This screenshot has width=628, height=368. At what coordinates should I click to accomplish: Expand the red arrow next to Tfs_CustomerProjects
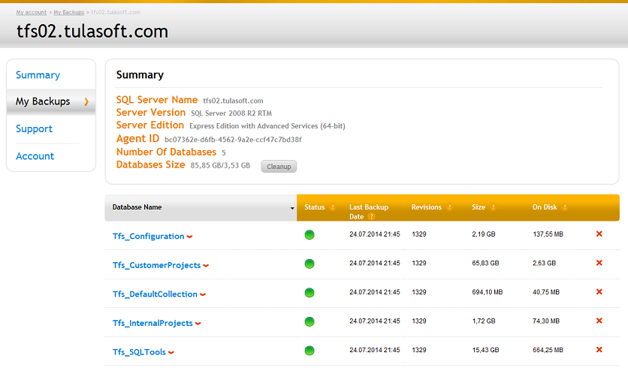click(206, 266)
